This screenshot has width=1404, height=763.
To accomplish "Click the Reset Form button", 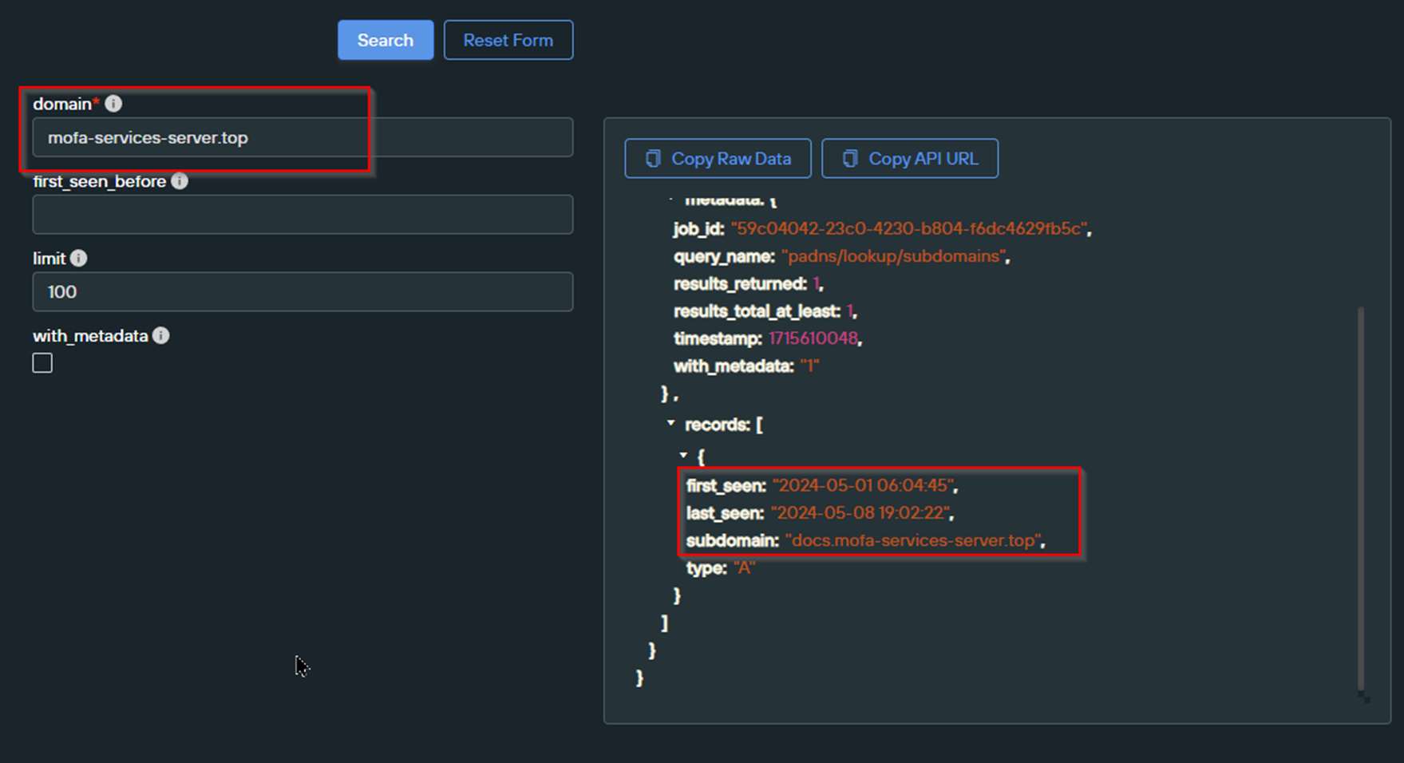I will tap(508, 40).
